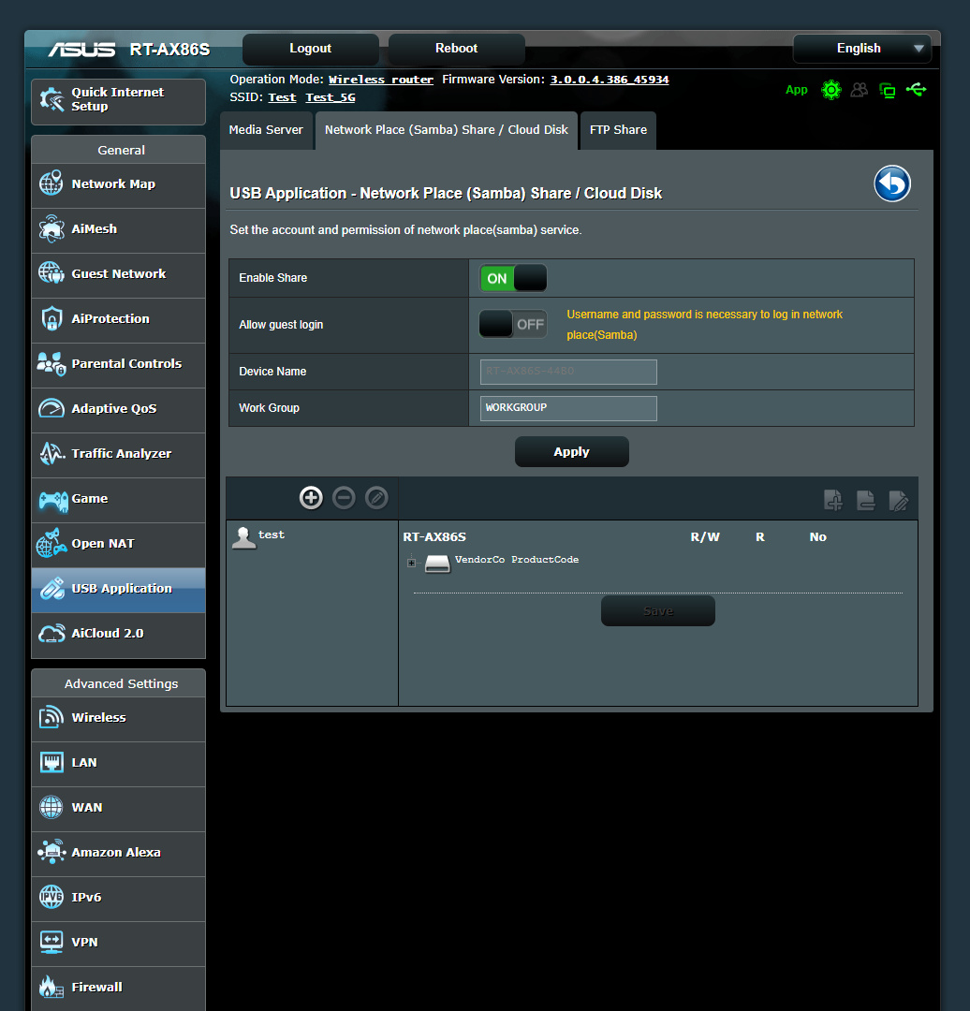Click the USB status icon in header

(916, 90)
